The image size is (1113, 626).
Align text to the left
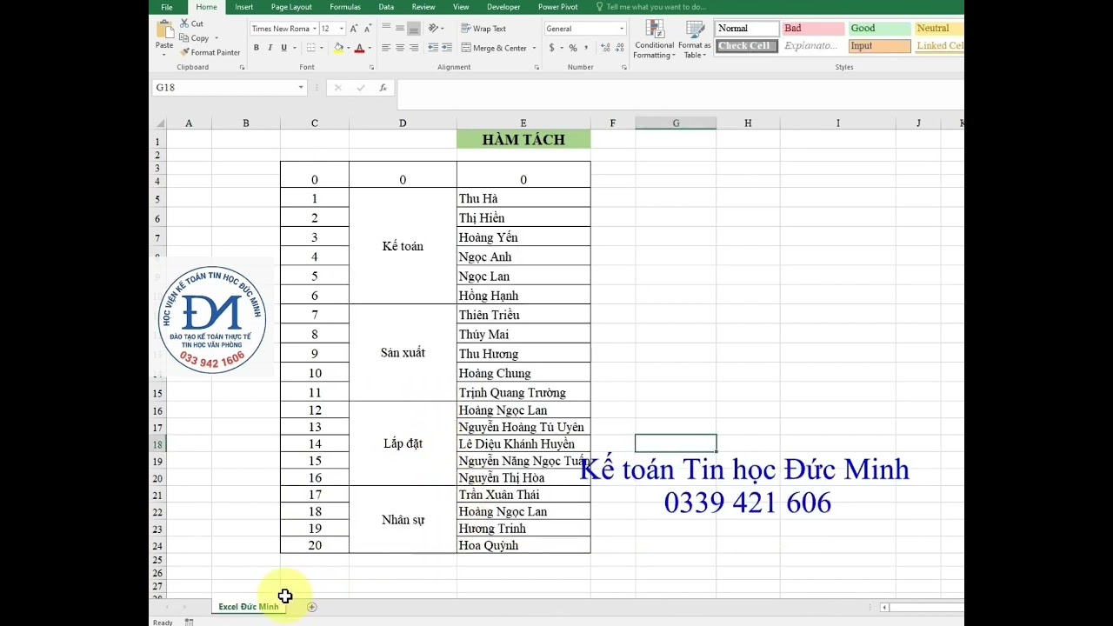(387, 48)
